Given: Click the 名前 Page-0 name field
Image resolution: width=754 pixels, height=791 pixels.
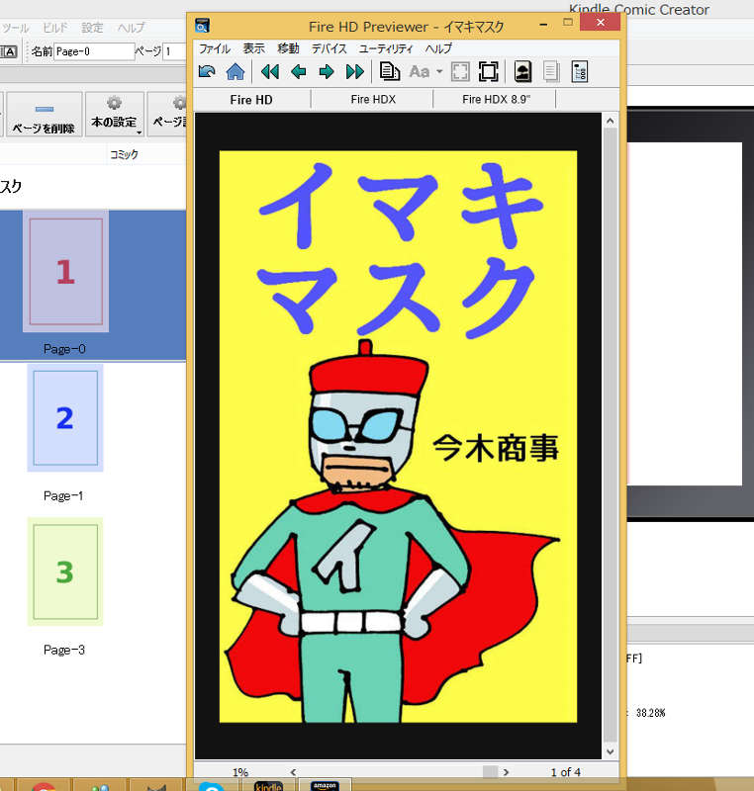Looking at the screenshot, I should point(94,51).
